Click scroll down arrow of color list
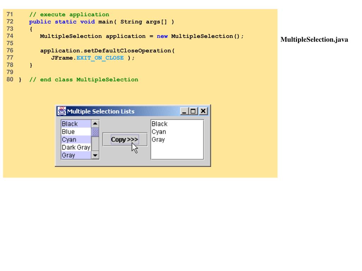 point(95,155)
